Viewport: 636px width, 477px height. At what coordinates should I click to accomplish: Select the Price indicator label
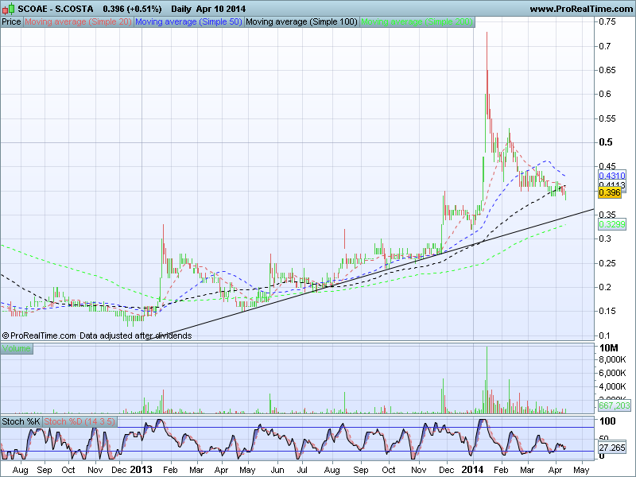click(12, 22)
